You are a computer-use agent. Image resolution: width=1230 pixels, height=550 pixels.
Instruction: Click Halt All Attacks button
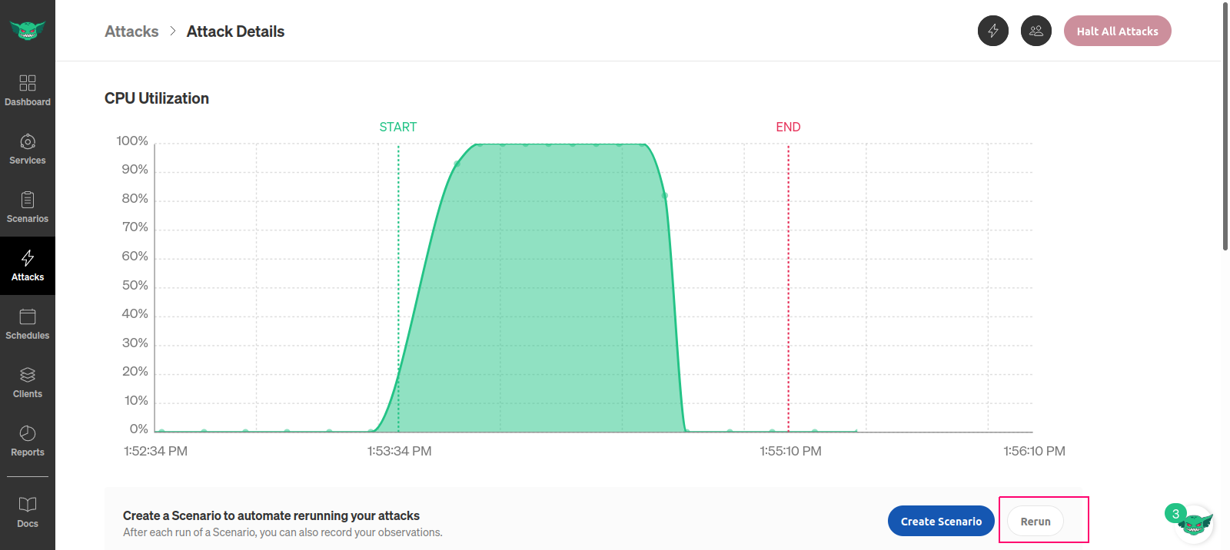pyautogui.click(x=1117, y=31)
